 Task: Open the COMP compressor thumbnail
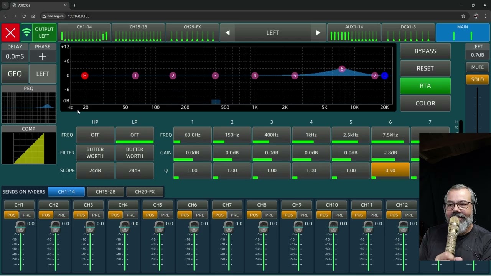pos(29,145)
